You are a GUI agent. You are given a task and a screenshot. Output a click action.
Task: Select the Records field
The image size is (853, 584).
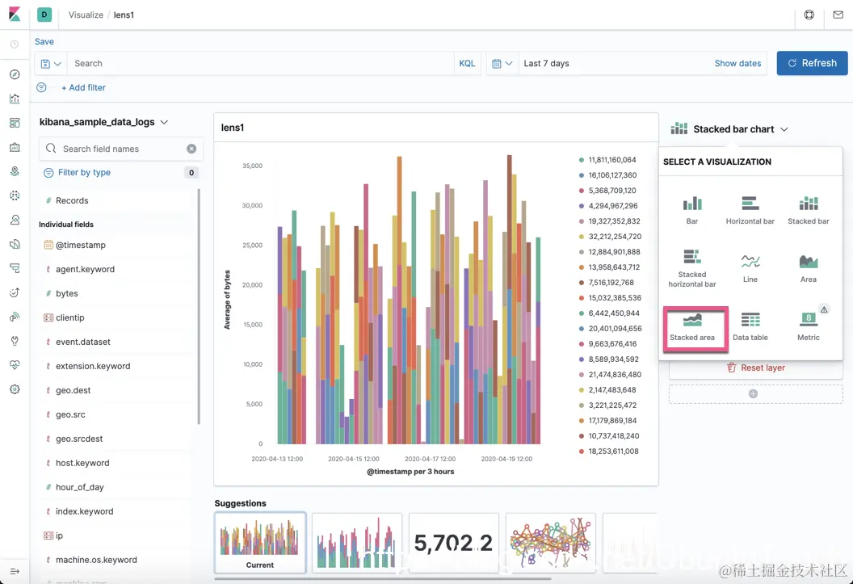(x=116, y=200)
